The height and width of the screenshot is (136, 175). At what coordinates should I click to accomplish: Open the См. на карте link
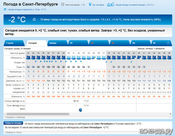pos(98,5)
